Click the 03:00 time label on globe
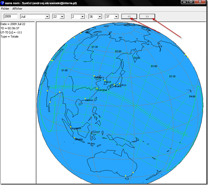 (154, 66)
